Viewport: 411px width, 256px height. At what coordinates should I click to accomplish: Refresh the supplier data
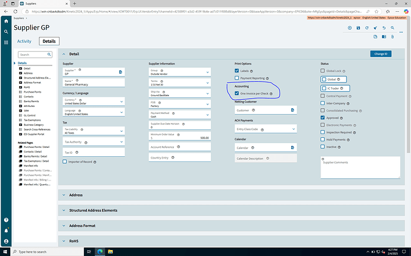367,28
